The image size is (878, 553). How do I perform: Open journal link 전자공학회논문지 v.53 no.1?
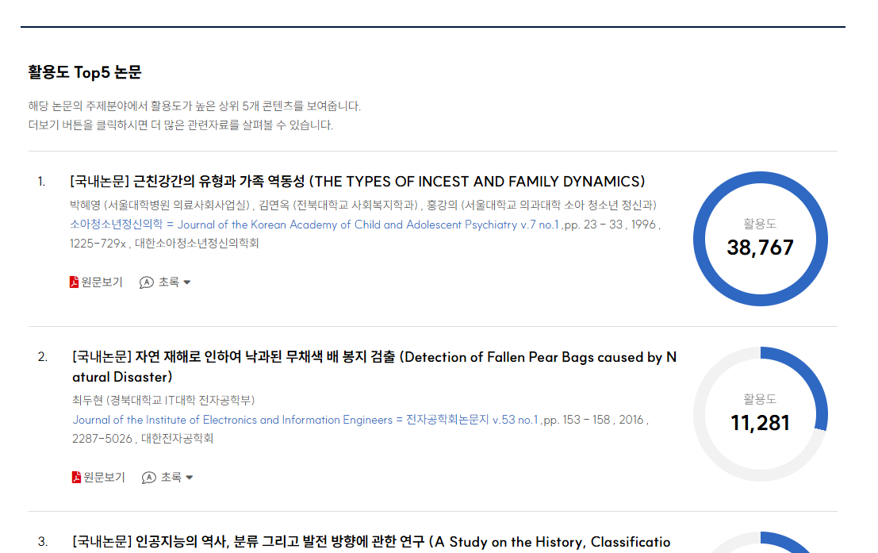tap(305, 420)
